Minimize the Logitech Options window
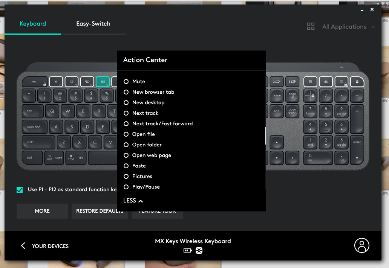The width and height of the screenshot is (389, 268). 362,10
